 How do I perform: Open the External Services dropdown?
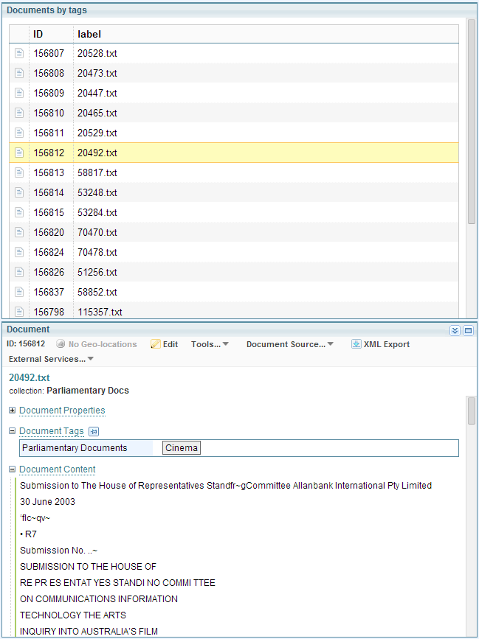tap(51, 359)
